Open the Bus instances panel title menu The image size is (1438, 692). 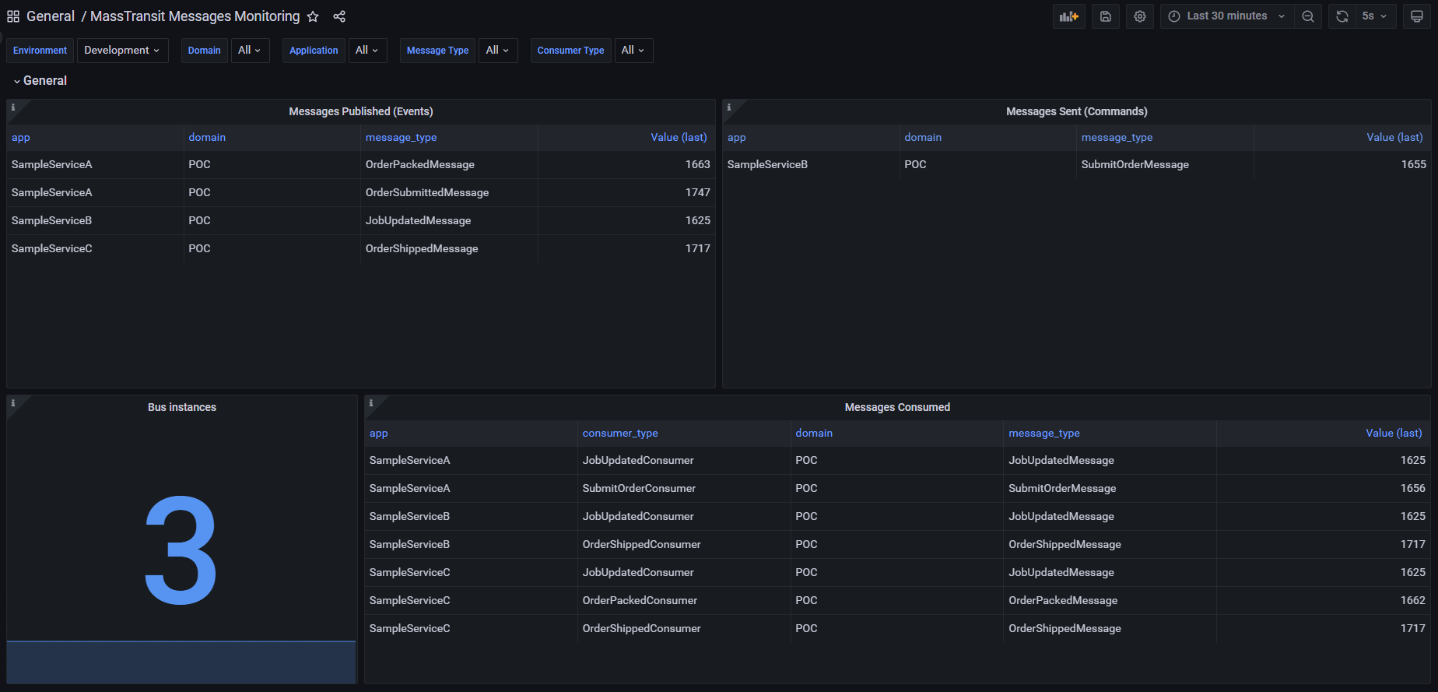(x=182, y=407)
